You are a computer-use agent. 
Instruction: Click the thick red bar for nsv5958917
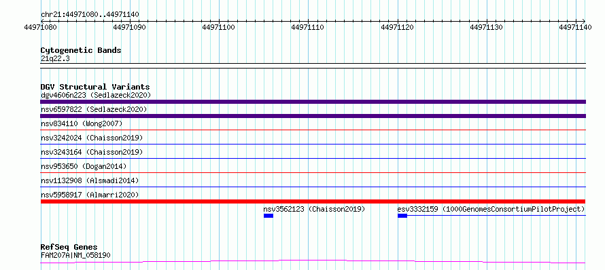[313, 201]
